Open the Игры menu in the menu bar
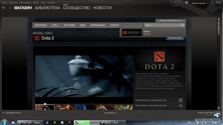The width and height of the screenshot is (223, 125). [43, 2]
